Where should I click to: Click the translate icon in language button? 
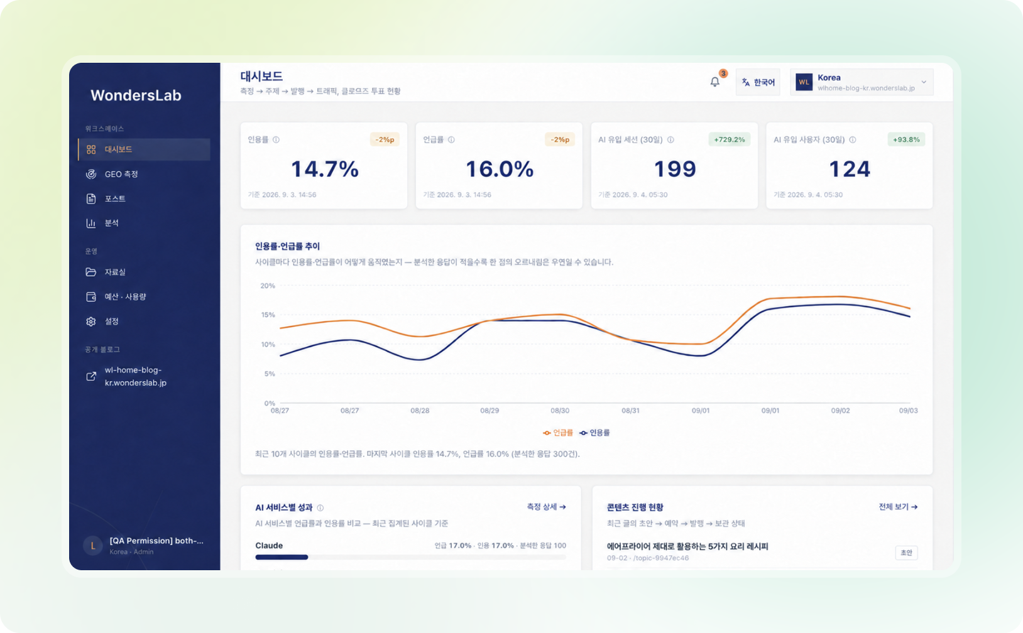pyautogui.click(x=746, y=82)
